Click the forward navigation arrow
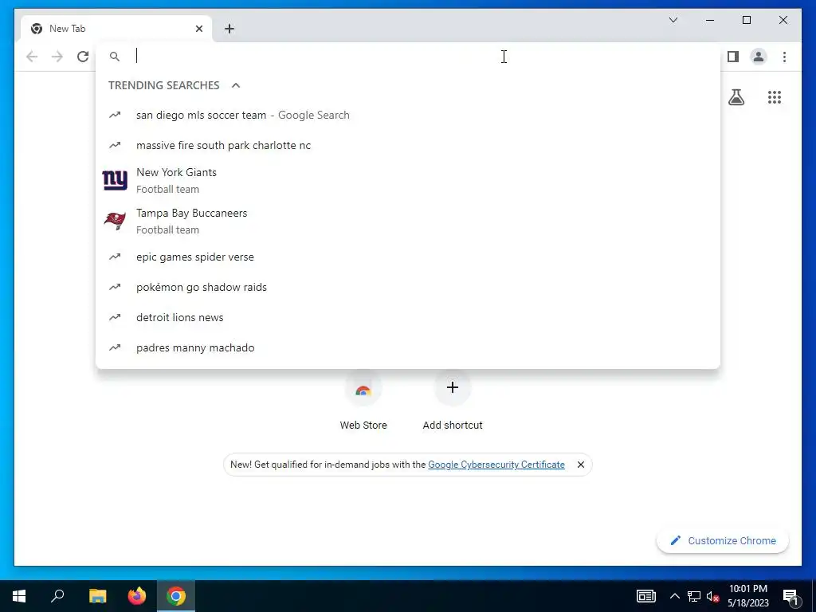Viewport: 816px width, 612px height. (x=57, y=57)
